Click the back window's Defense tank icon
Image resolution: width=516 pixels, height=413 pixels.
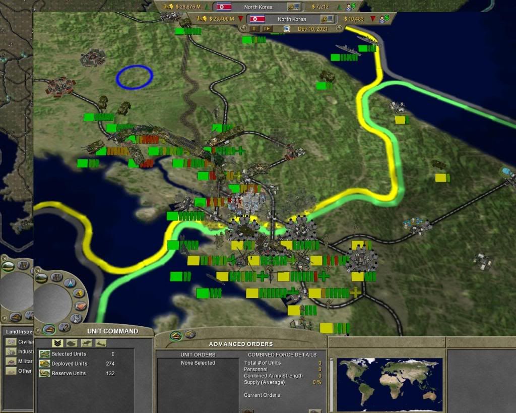tap(16, 317)
